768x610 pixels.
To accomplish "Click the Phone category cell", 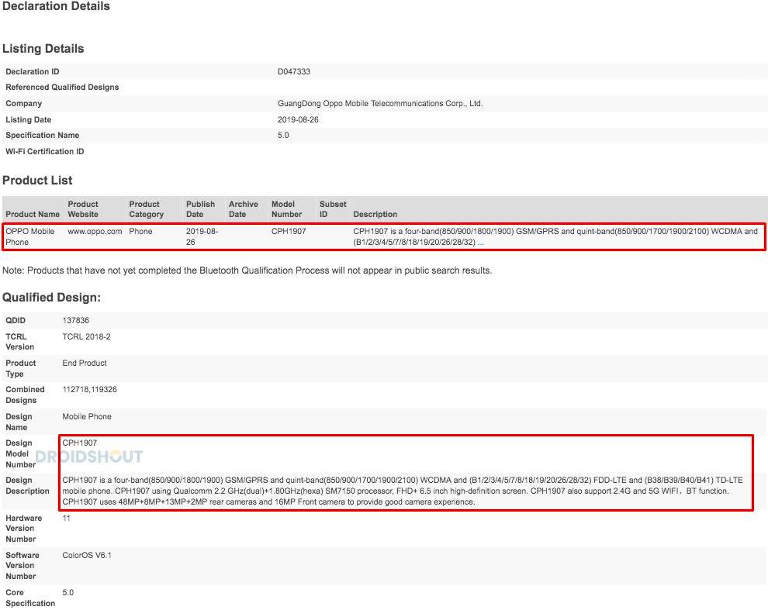I will coord(140,231).
